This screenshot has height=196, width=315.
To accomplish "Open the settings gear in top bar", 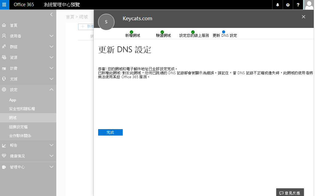I will (288, 5).
